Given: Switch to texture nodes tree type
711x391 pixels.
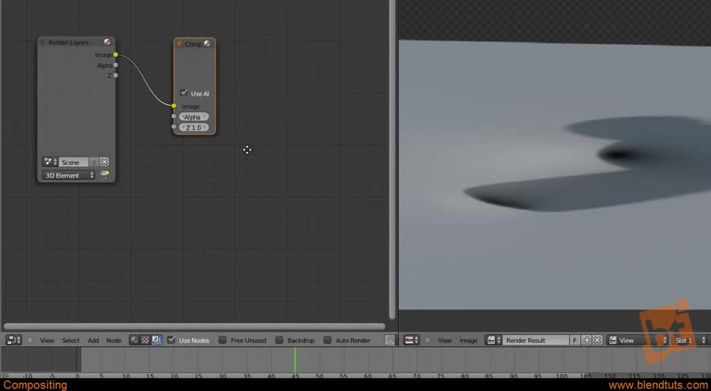Looking at the screenshot, I should (145, 340).
